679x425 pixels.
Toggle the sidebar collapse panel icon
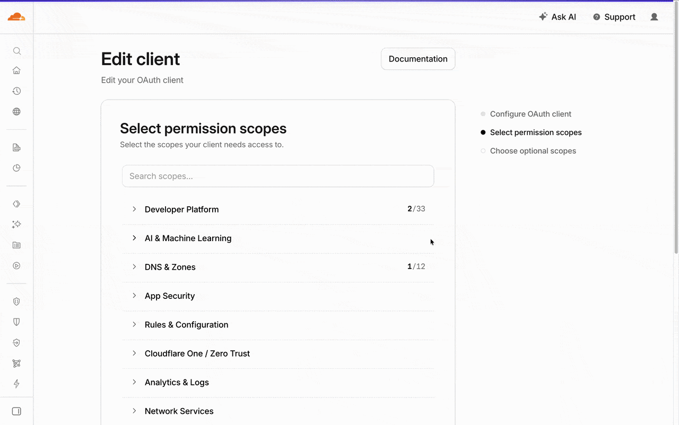[x=16, y=411]
